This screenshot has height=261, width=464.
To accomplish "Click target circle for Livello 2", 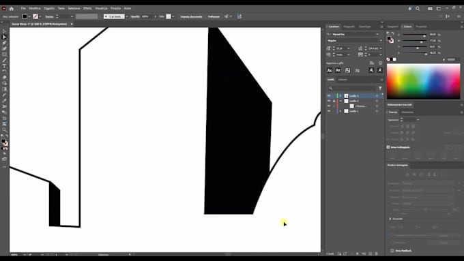I will [377, 101].
